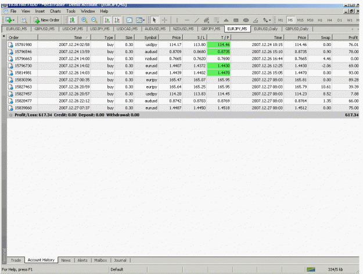
Task: Zoom in on the chart
Action: point(84,20)
